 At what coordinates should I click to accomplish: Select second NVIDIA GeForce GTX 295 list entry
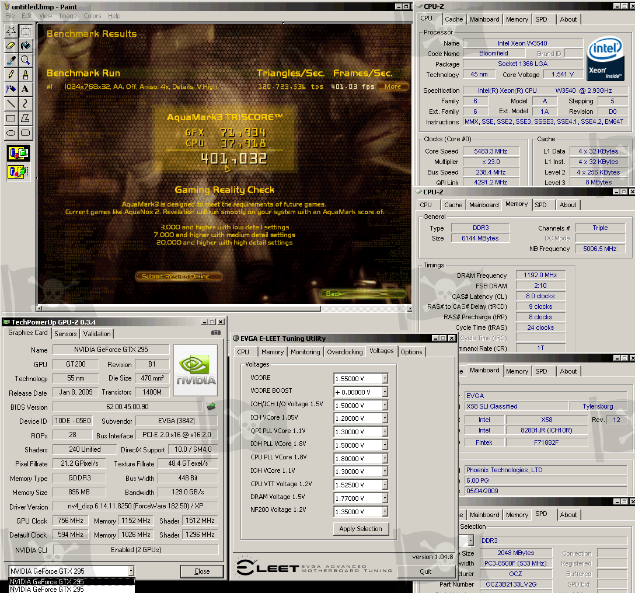click(x=72, y=589)
